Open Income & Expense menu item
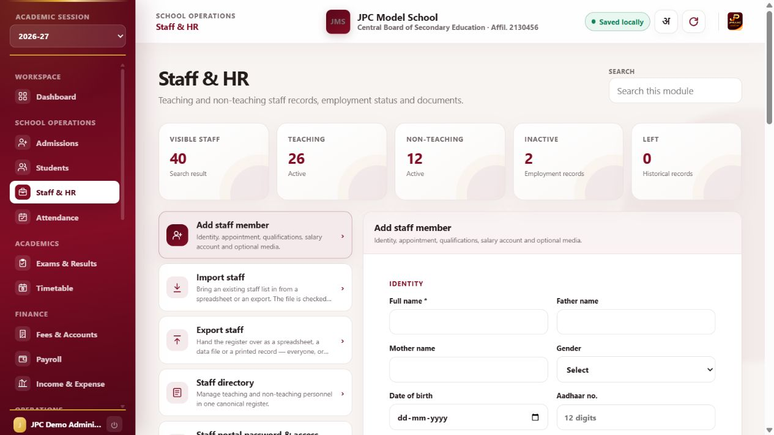Screen dimensions: 774x435 65,384
